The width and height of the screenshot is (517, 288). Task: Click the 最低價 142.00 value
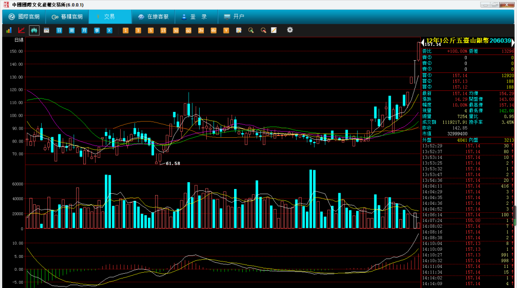pos(506,111)
